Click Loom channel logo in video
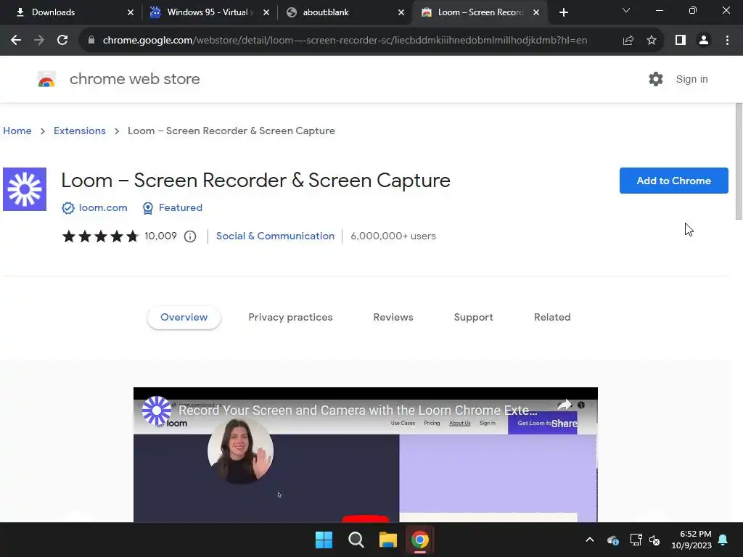The width and height of the screenshot is (743, 557). pyautogui.click(x=157, y=410)
